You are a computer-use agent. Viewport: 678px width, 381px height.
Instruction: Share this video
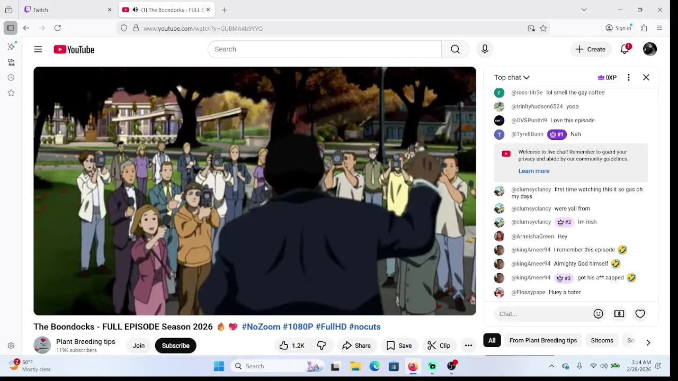click(x=356, y=346)
